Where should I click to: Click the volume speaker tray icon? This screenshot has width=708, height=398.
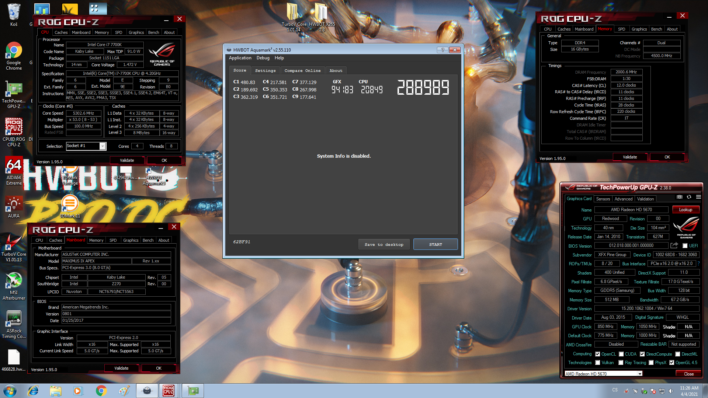pyautogui.click(x=671, y=391)
